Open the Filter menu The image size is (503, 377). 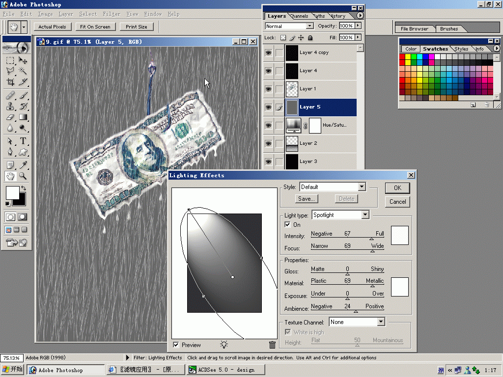coord(112,14)
